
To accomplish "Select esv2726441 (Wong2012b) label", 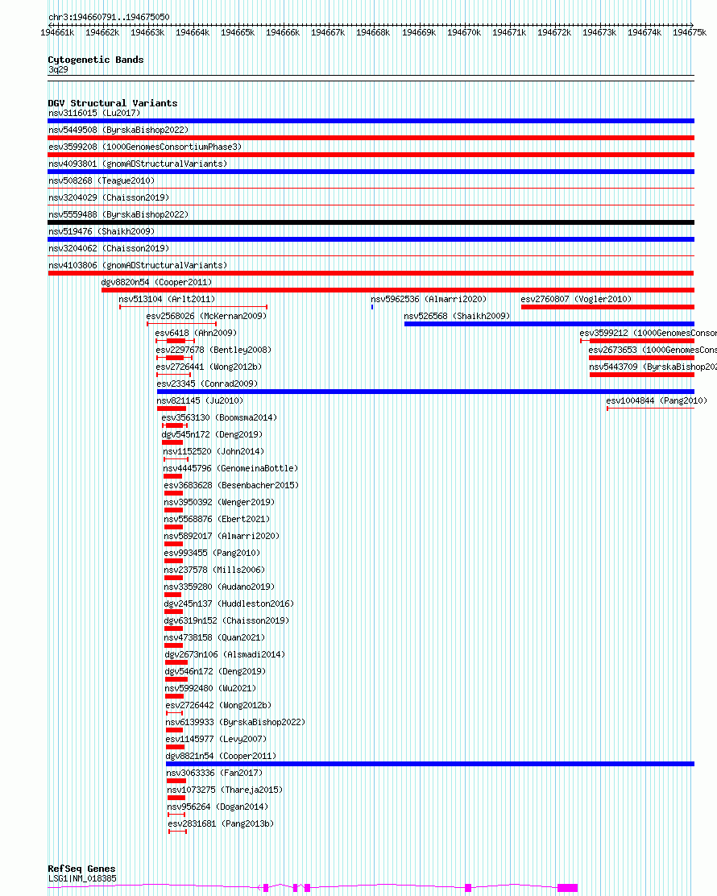I will tap(209, 367).
